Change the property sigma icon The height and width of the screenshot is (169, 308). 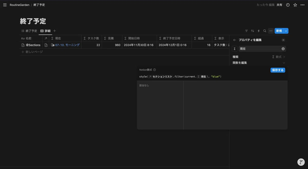235,49
